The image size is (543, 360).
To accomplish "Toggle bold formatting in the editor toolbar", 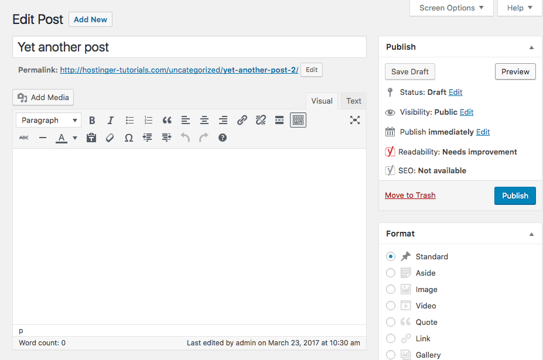I will coord(92,120).
